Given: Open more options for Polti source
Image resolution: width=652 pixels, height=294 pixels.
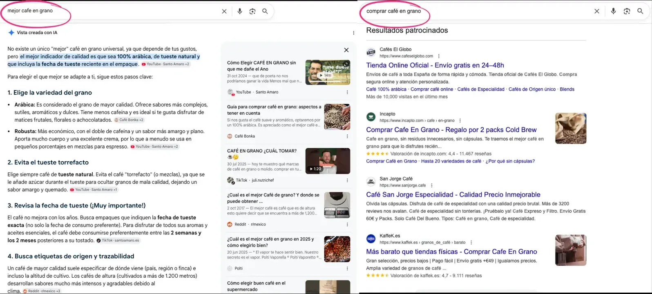Looking at the screenshot, I should pos(347,269).
